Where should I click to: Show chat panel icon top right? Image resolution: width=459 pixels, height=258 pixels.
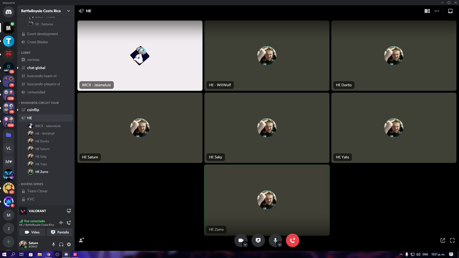coord(450,11)
